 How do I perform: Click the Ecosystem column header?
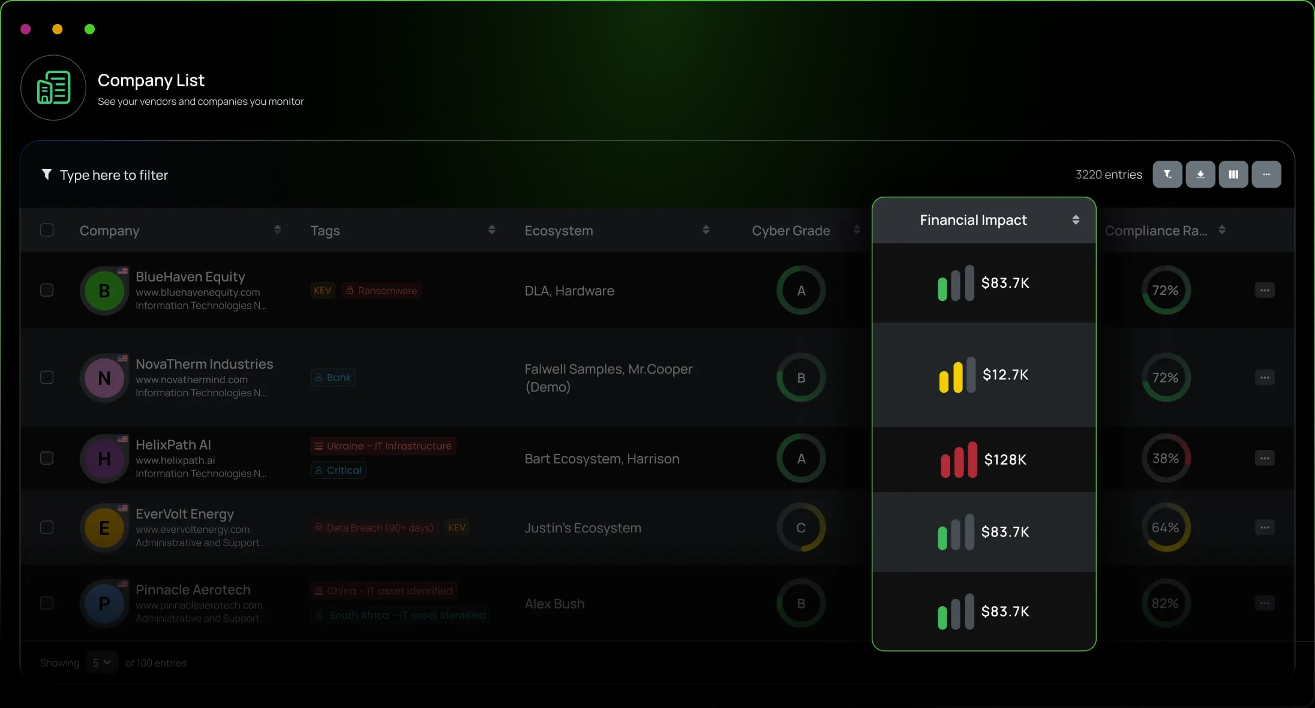[x=559, y=231]
